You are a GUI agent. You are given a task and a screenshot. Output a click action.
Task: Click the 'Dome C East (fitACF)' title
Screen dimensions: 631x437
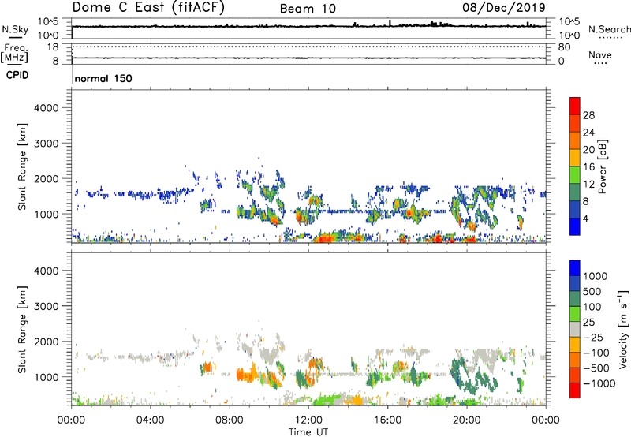click(148, 7)
